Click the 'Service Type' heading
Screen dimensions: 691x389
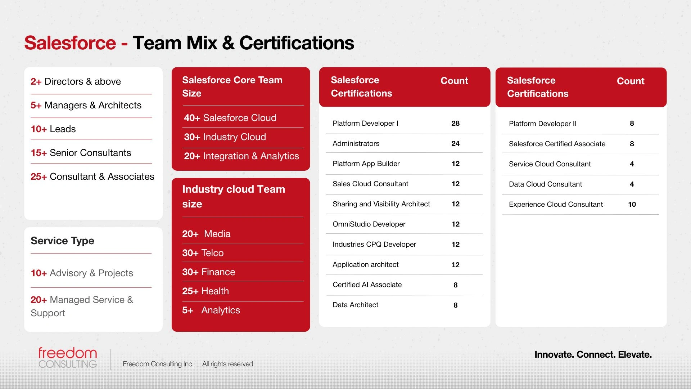click(63, 241)
